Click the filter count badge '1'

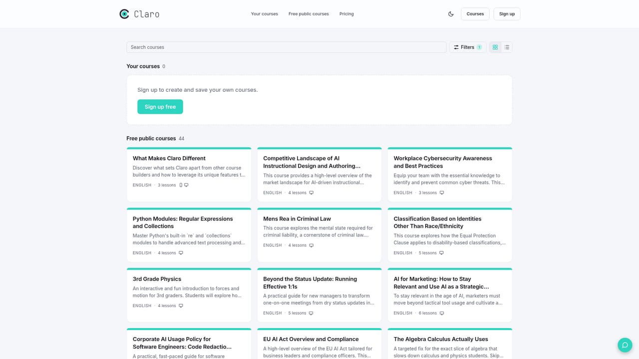click(x=479, y=47)
